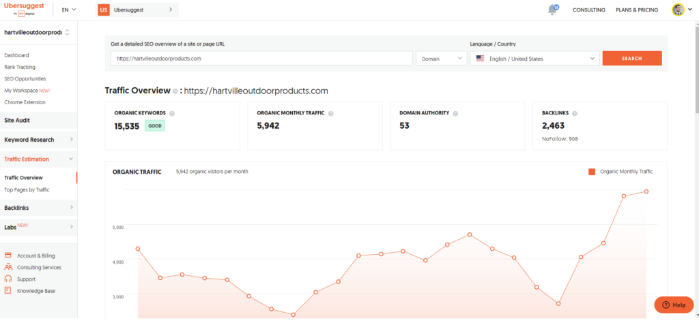Viewport: 699px width, 325px height.
Task: Click the CONSULTING link
Action: click(589, 10)
